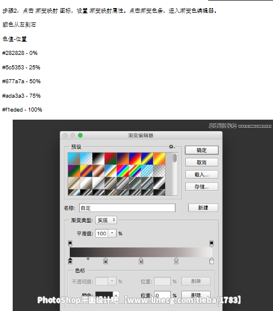The height and width of the screenshot is (311, 273).
Task: Click the gradient preview bar
Action: point(141,252)
